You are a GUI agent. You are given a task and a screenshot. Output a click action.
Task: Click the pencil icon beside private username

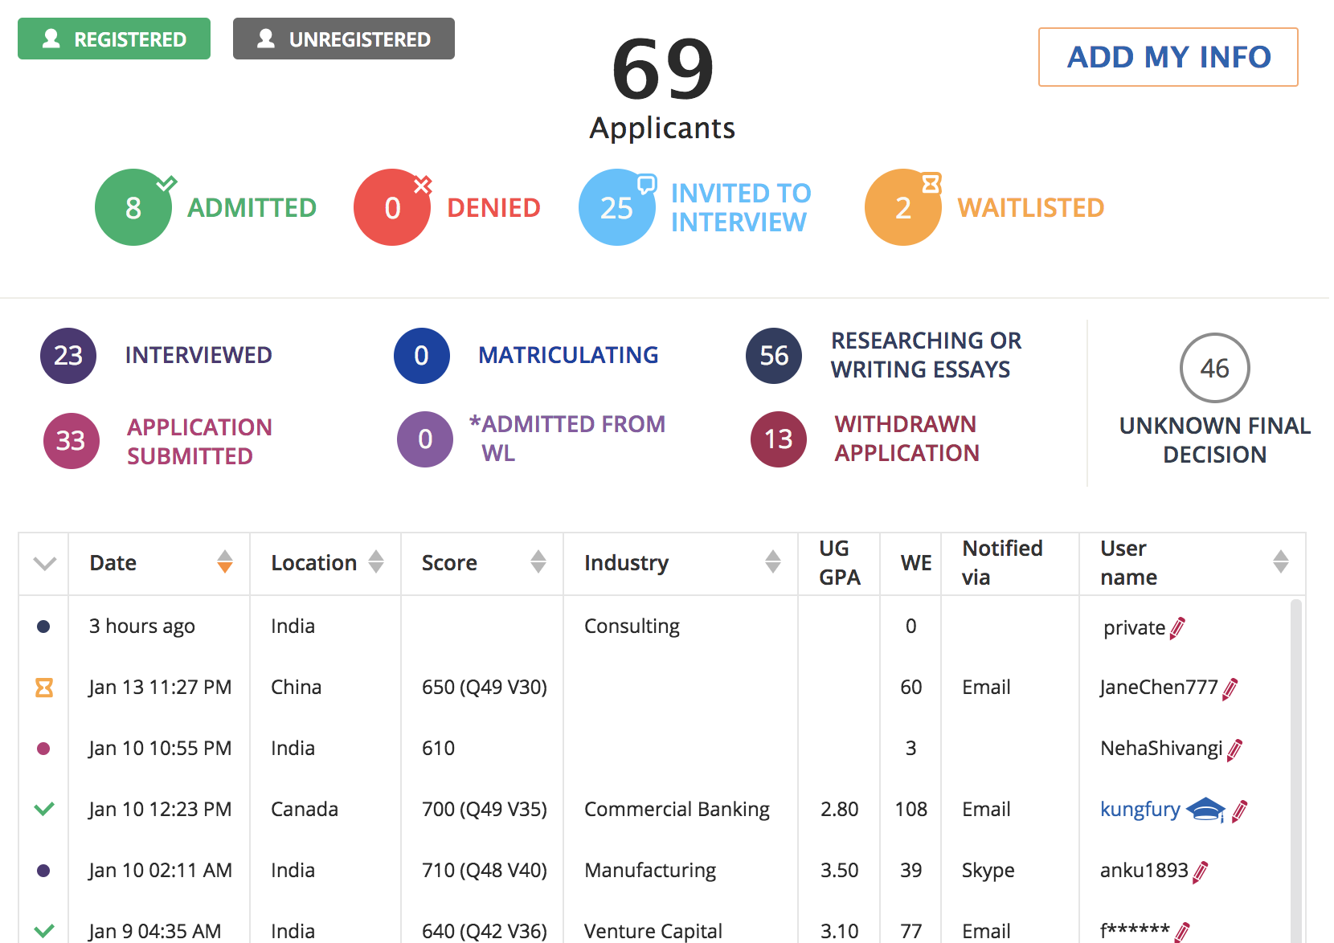tap(1177, 628)
